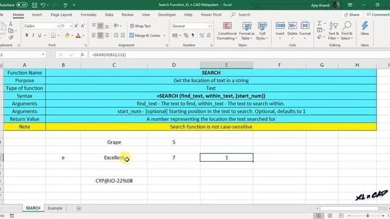This screenshot has height=219, width=390.
Task: Click the Increase Indent icon
Action: pos(122,35)
